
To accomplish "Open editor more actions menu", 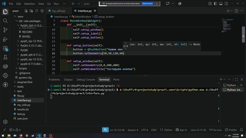I will point(242,11).
